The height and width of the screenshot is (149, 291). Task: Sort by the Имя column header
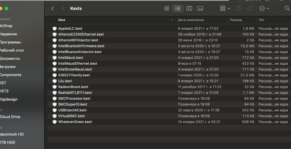click(x=61, y=20)
